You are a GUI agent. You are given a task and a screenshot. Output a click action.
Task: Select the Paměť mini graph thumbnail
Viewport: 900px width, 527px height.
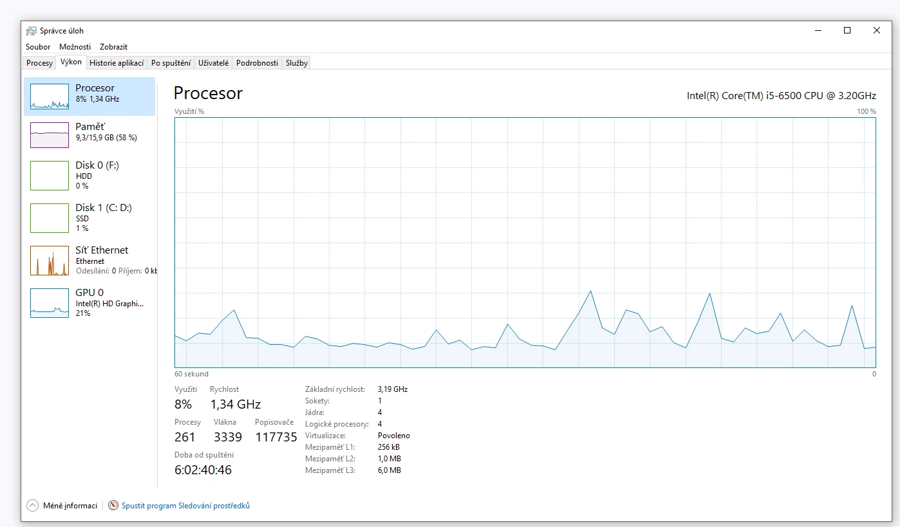(x=50, y=135)
